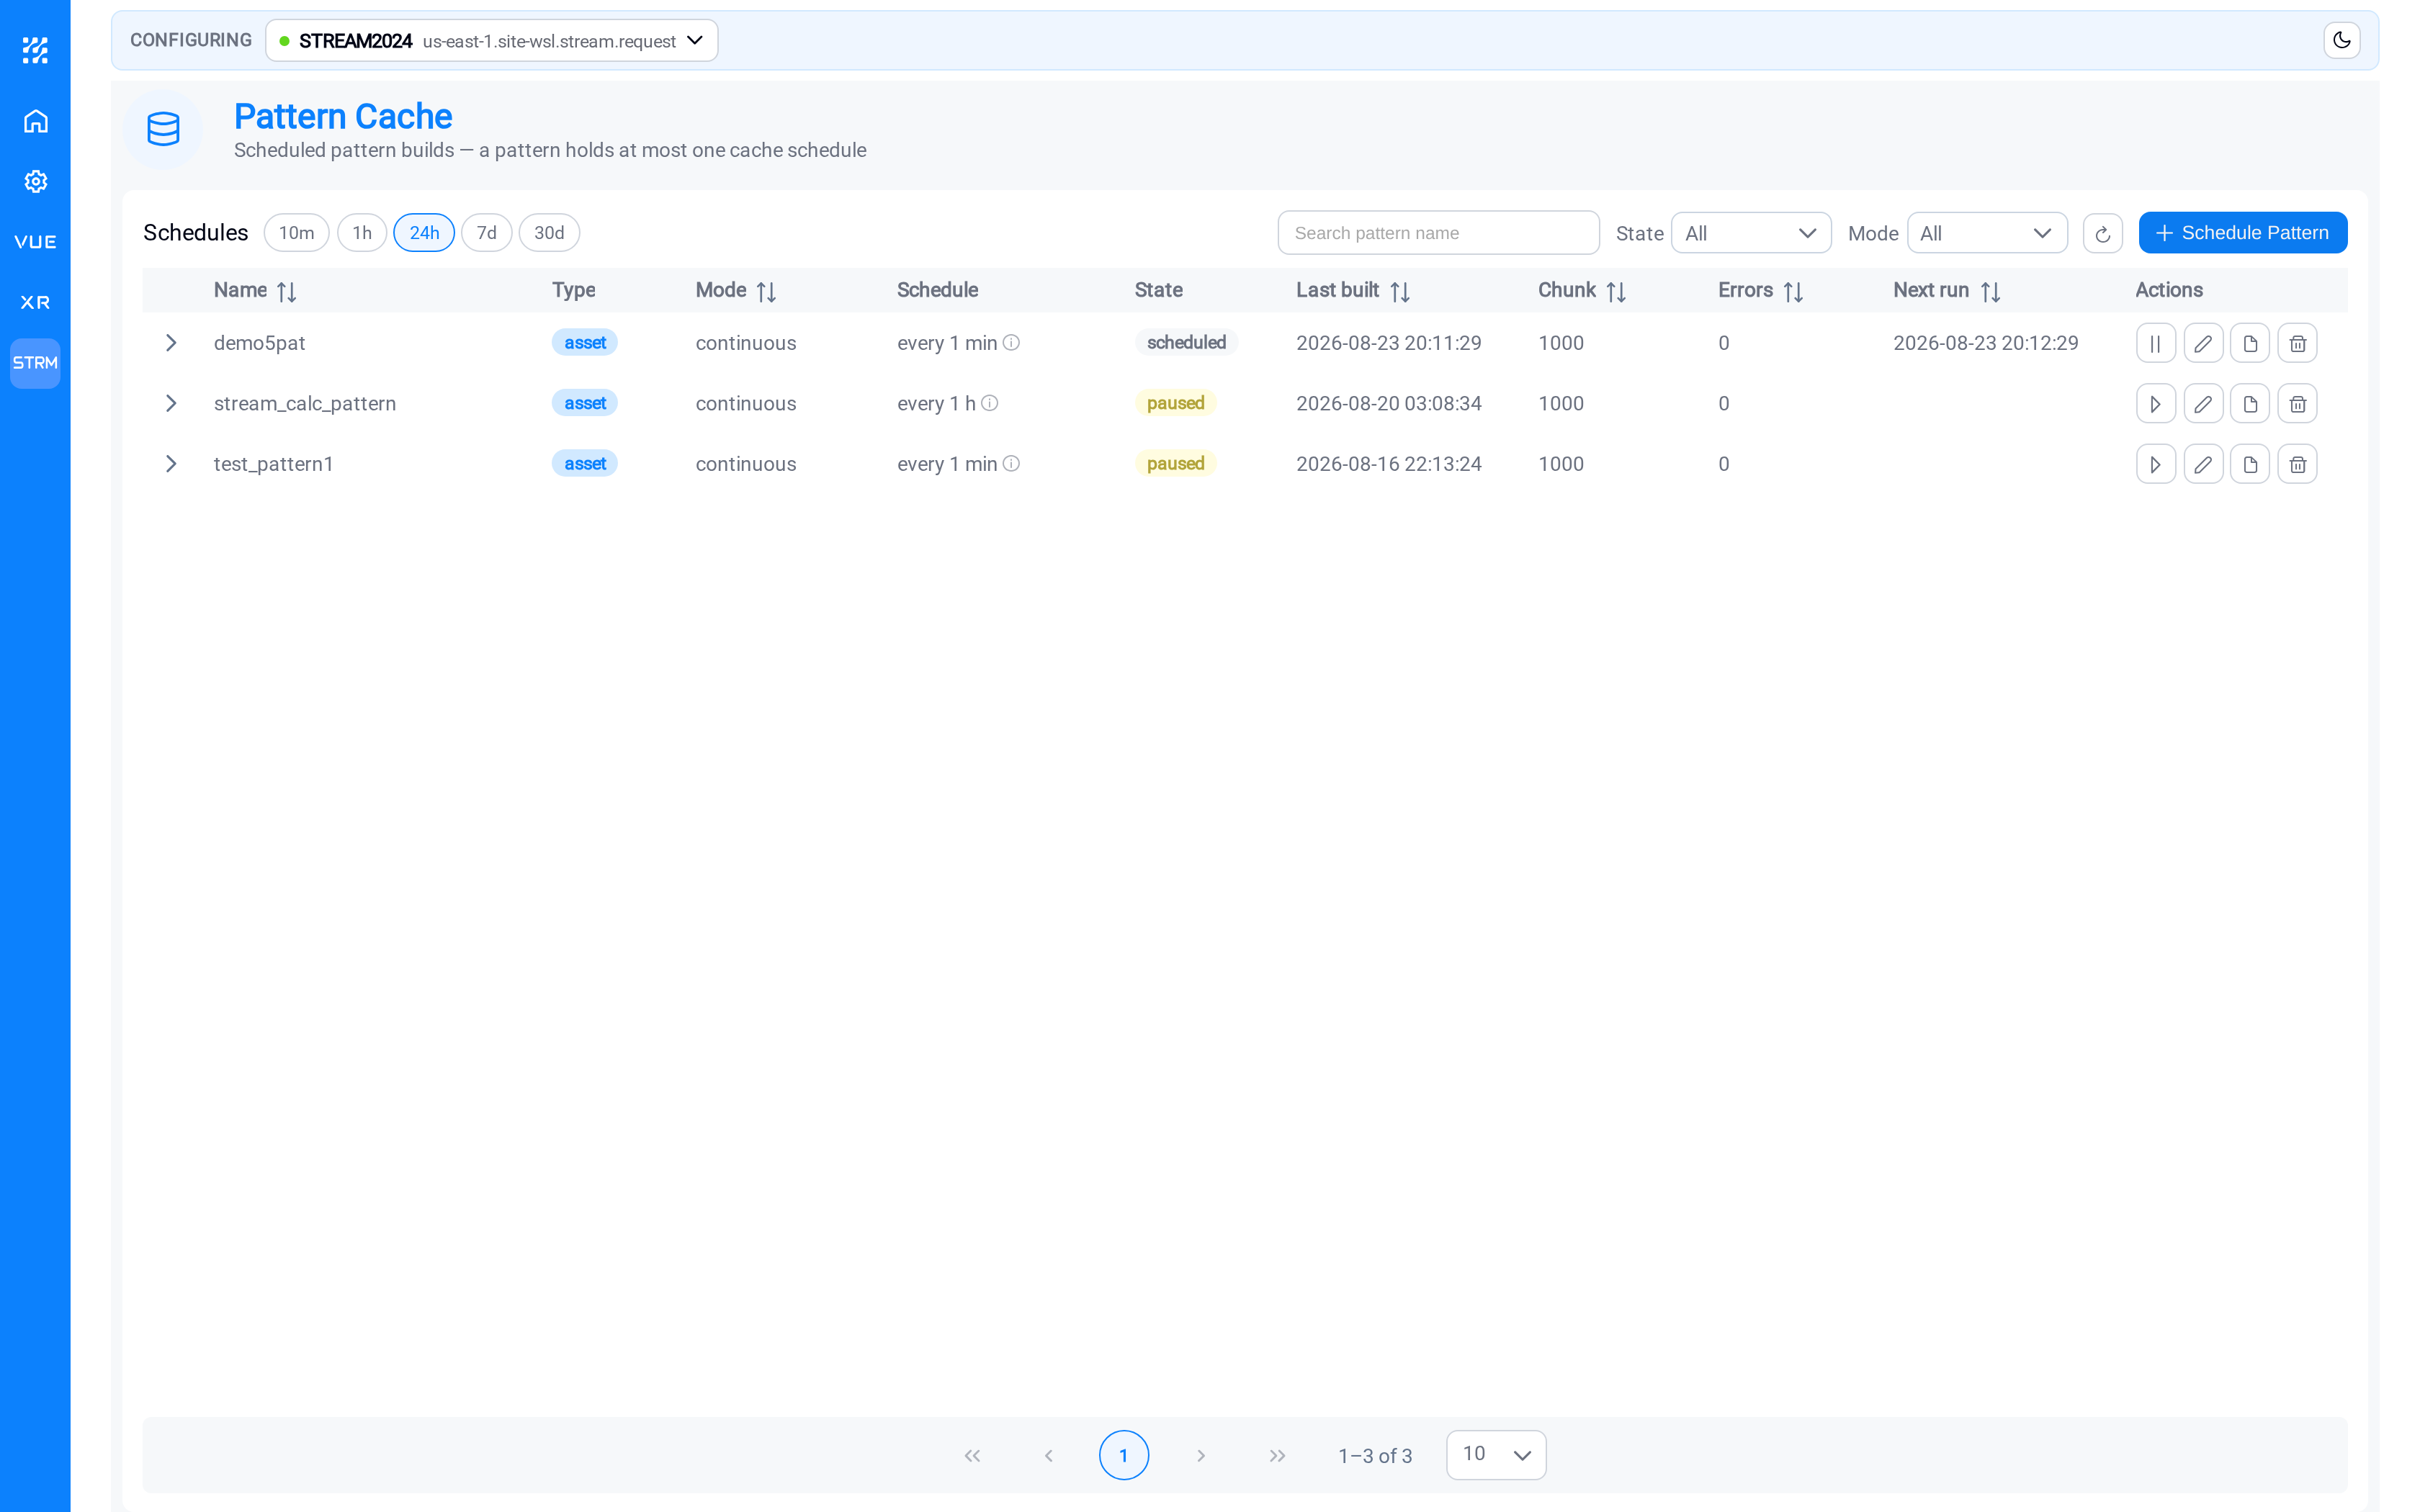Click the scheduled state badge
The image size is (2420, 1512).
pos(1186,343)
